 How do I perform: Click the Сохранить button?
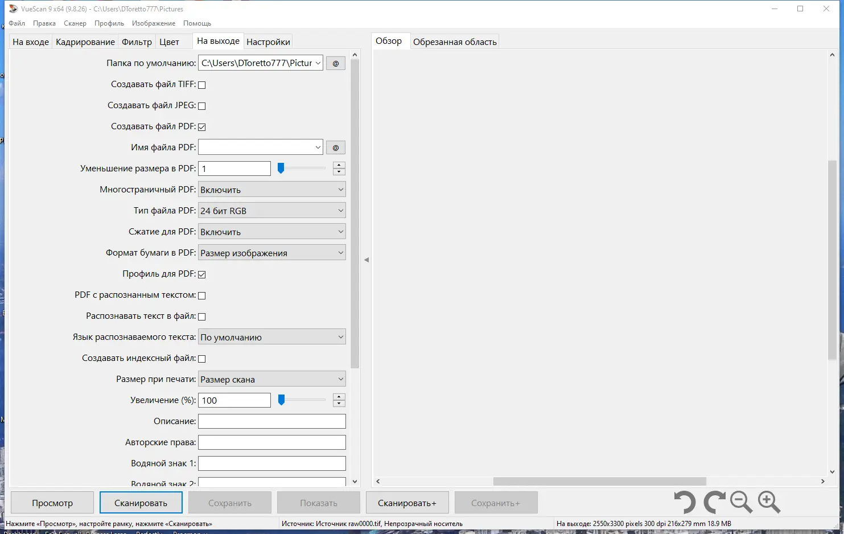pos(230,503)
